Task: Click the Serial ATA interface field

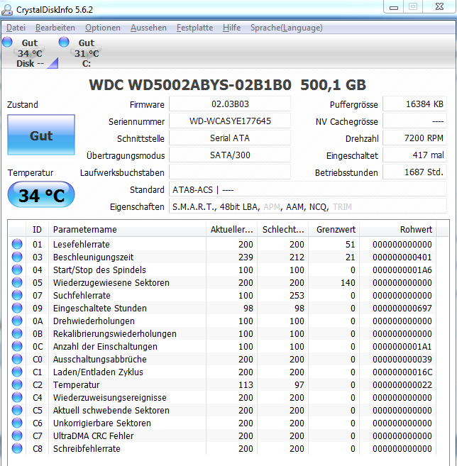Action: pyautogui.click(x=230, y=138)
